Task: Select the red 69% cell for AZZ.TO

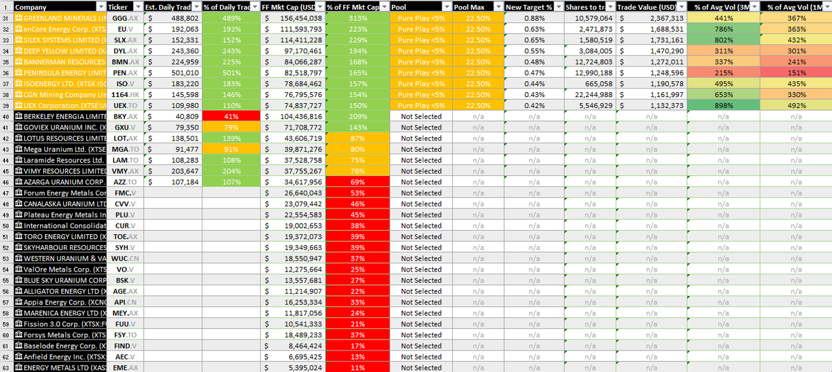Action: click(357, 182)
